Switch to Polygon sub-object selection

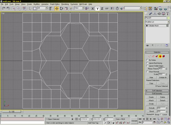160,56
